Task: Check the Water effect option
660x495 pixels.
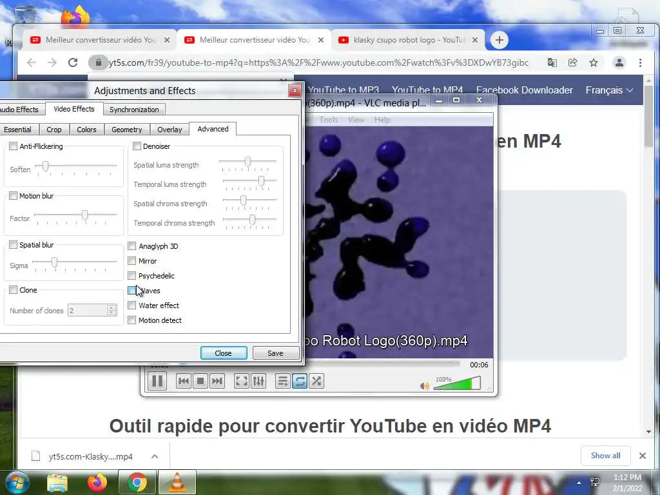Action: click(131, 305)
